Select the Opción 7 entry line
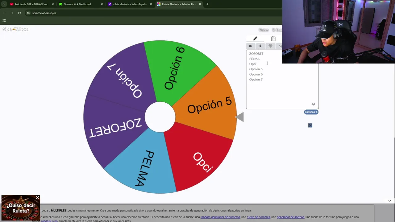 (256, 80)
